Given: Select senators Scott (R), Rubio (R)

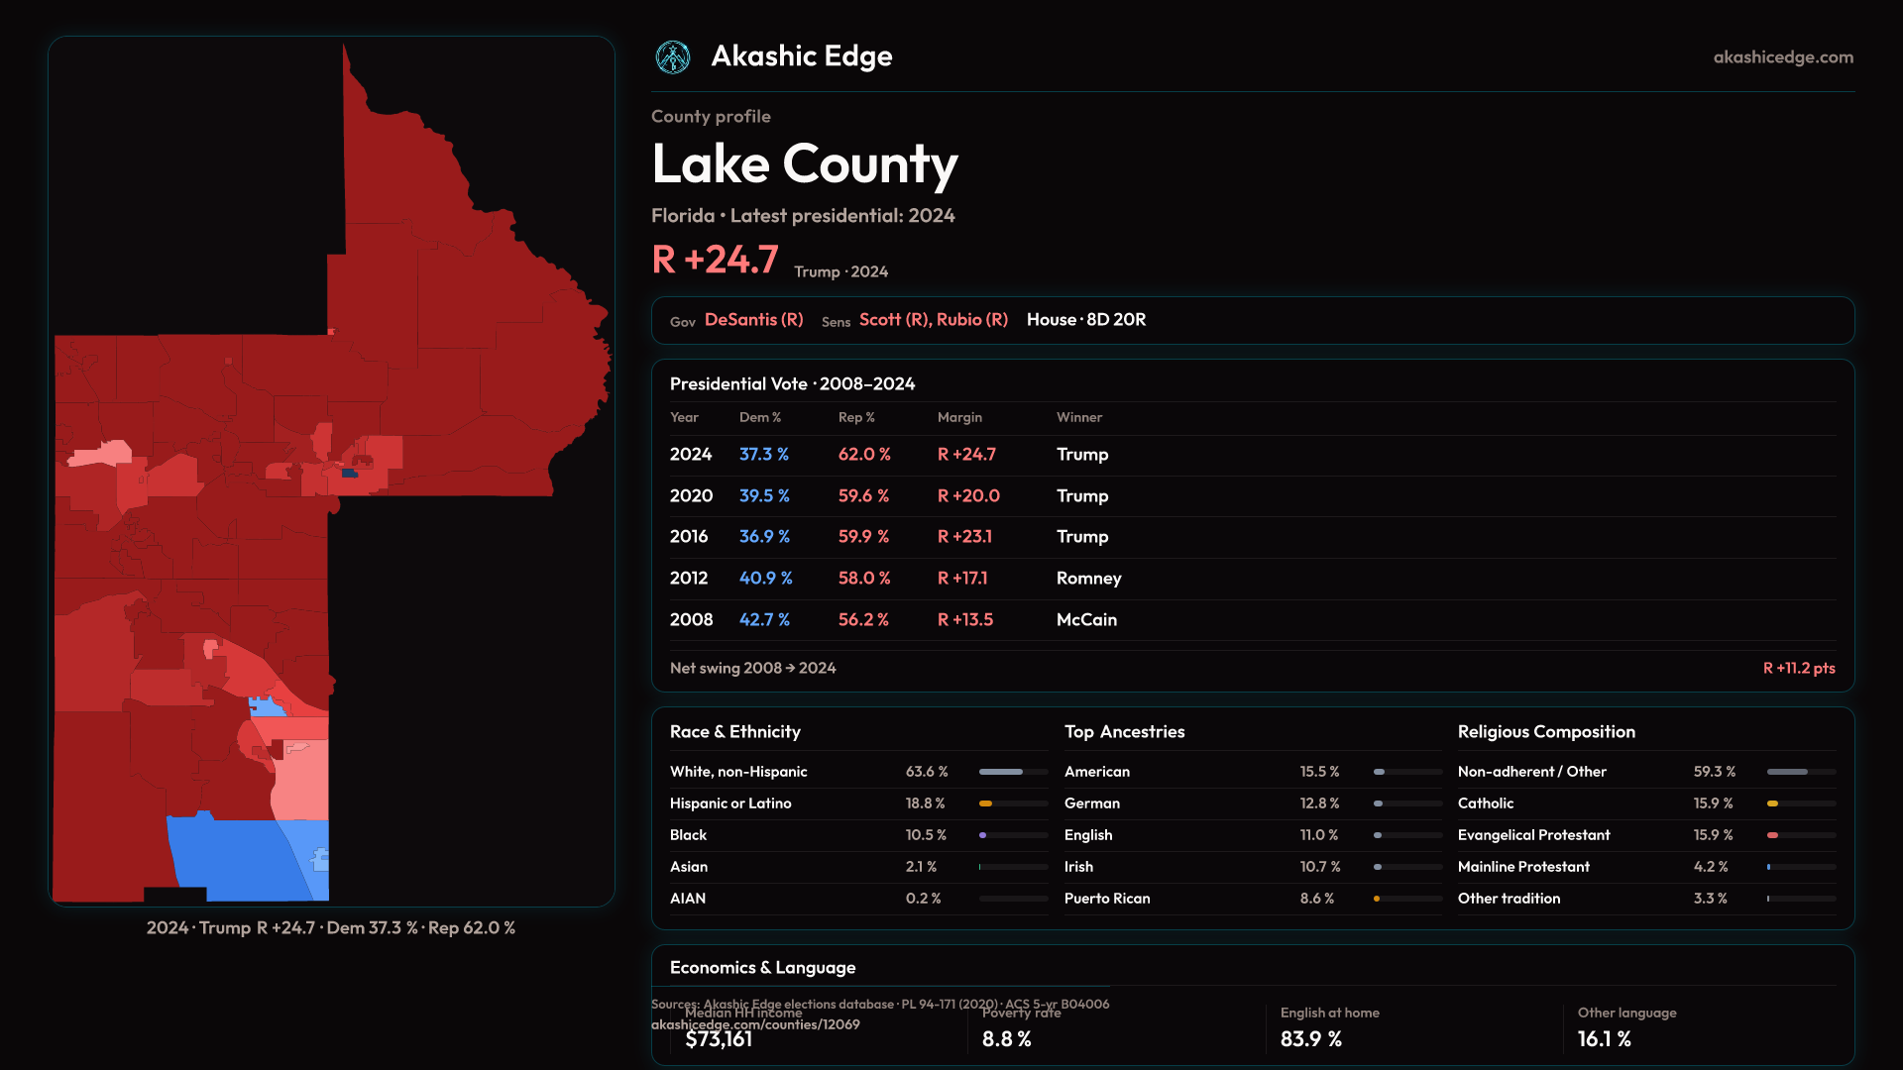Looking at the screenshot, I should tap(933, 320).
